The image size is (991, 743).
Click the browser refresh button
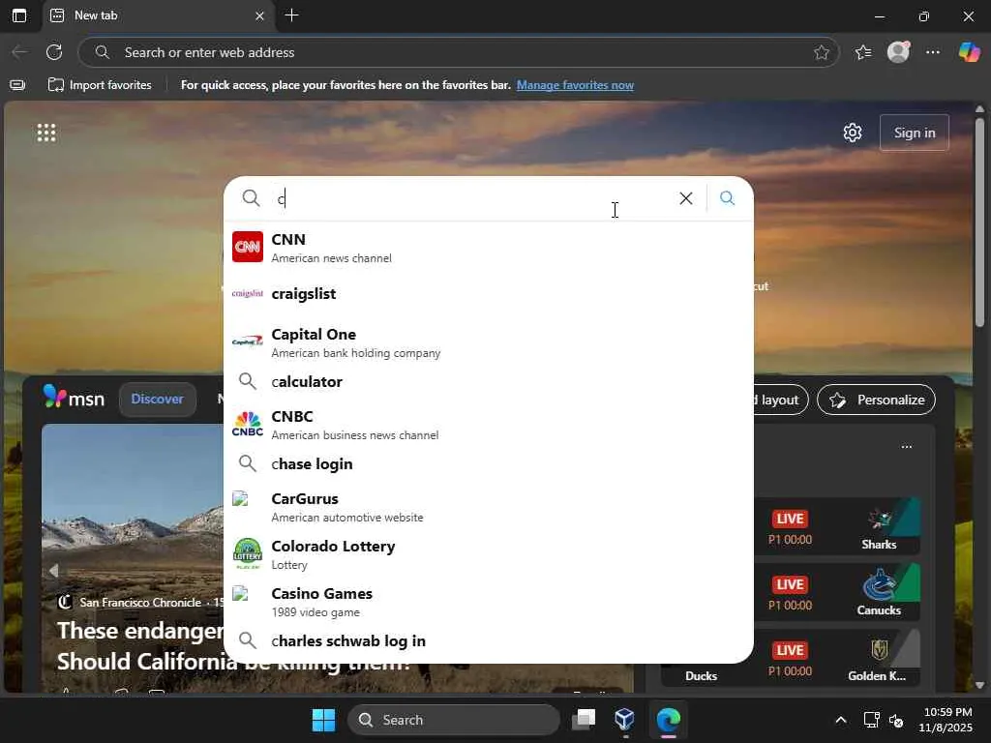(54, 52)
